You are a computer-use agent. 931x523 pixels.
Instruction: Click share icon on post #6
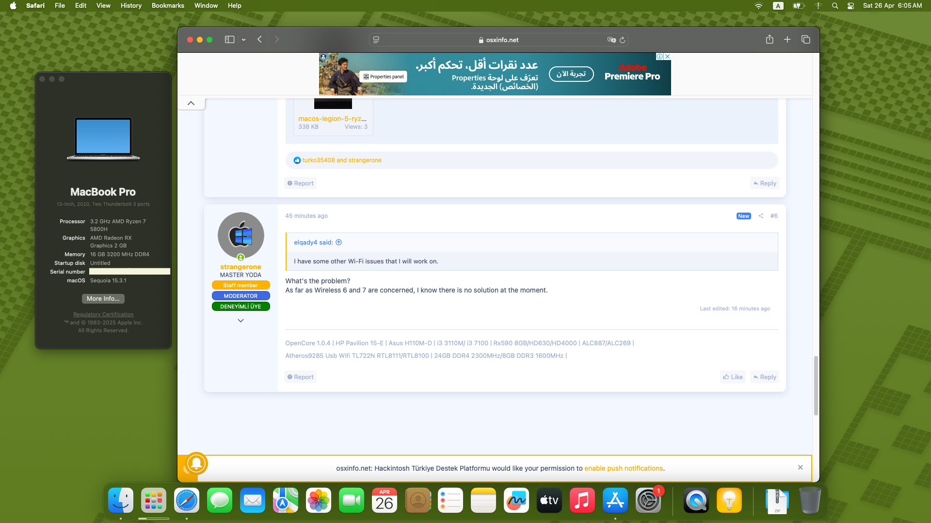point(761,216)
